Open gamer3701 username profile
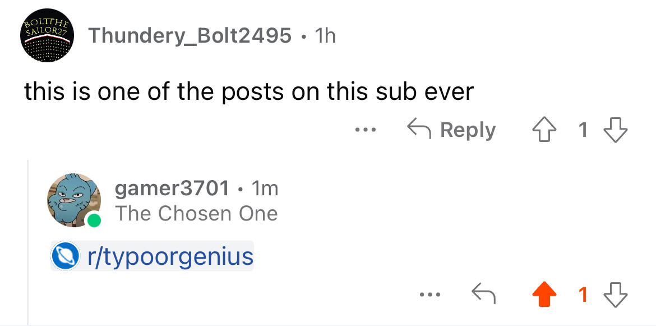 172,189
